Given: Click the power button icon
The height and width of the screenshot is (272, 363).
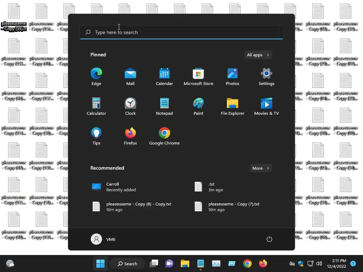Looking at the screenshot, I should point(269,239).
